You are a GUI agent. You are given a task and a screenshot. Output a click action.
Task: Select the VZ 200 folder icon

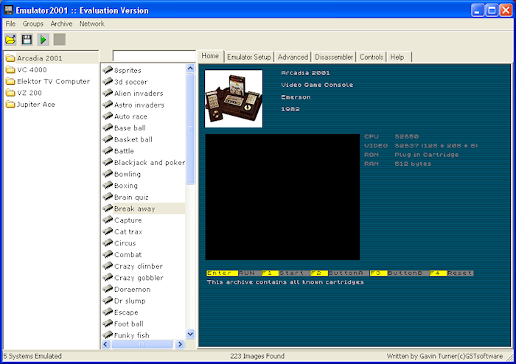[x=10, y=93]
